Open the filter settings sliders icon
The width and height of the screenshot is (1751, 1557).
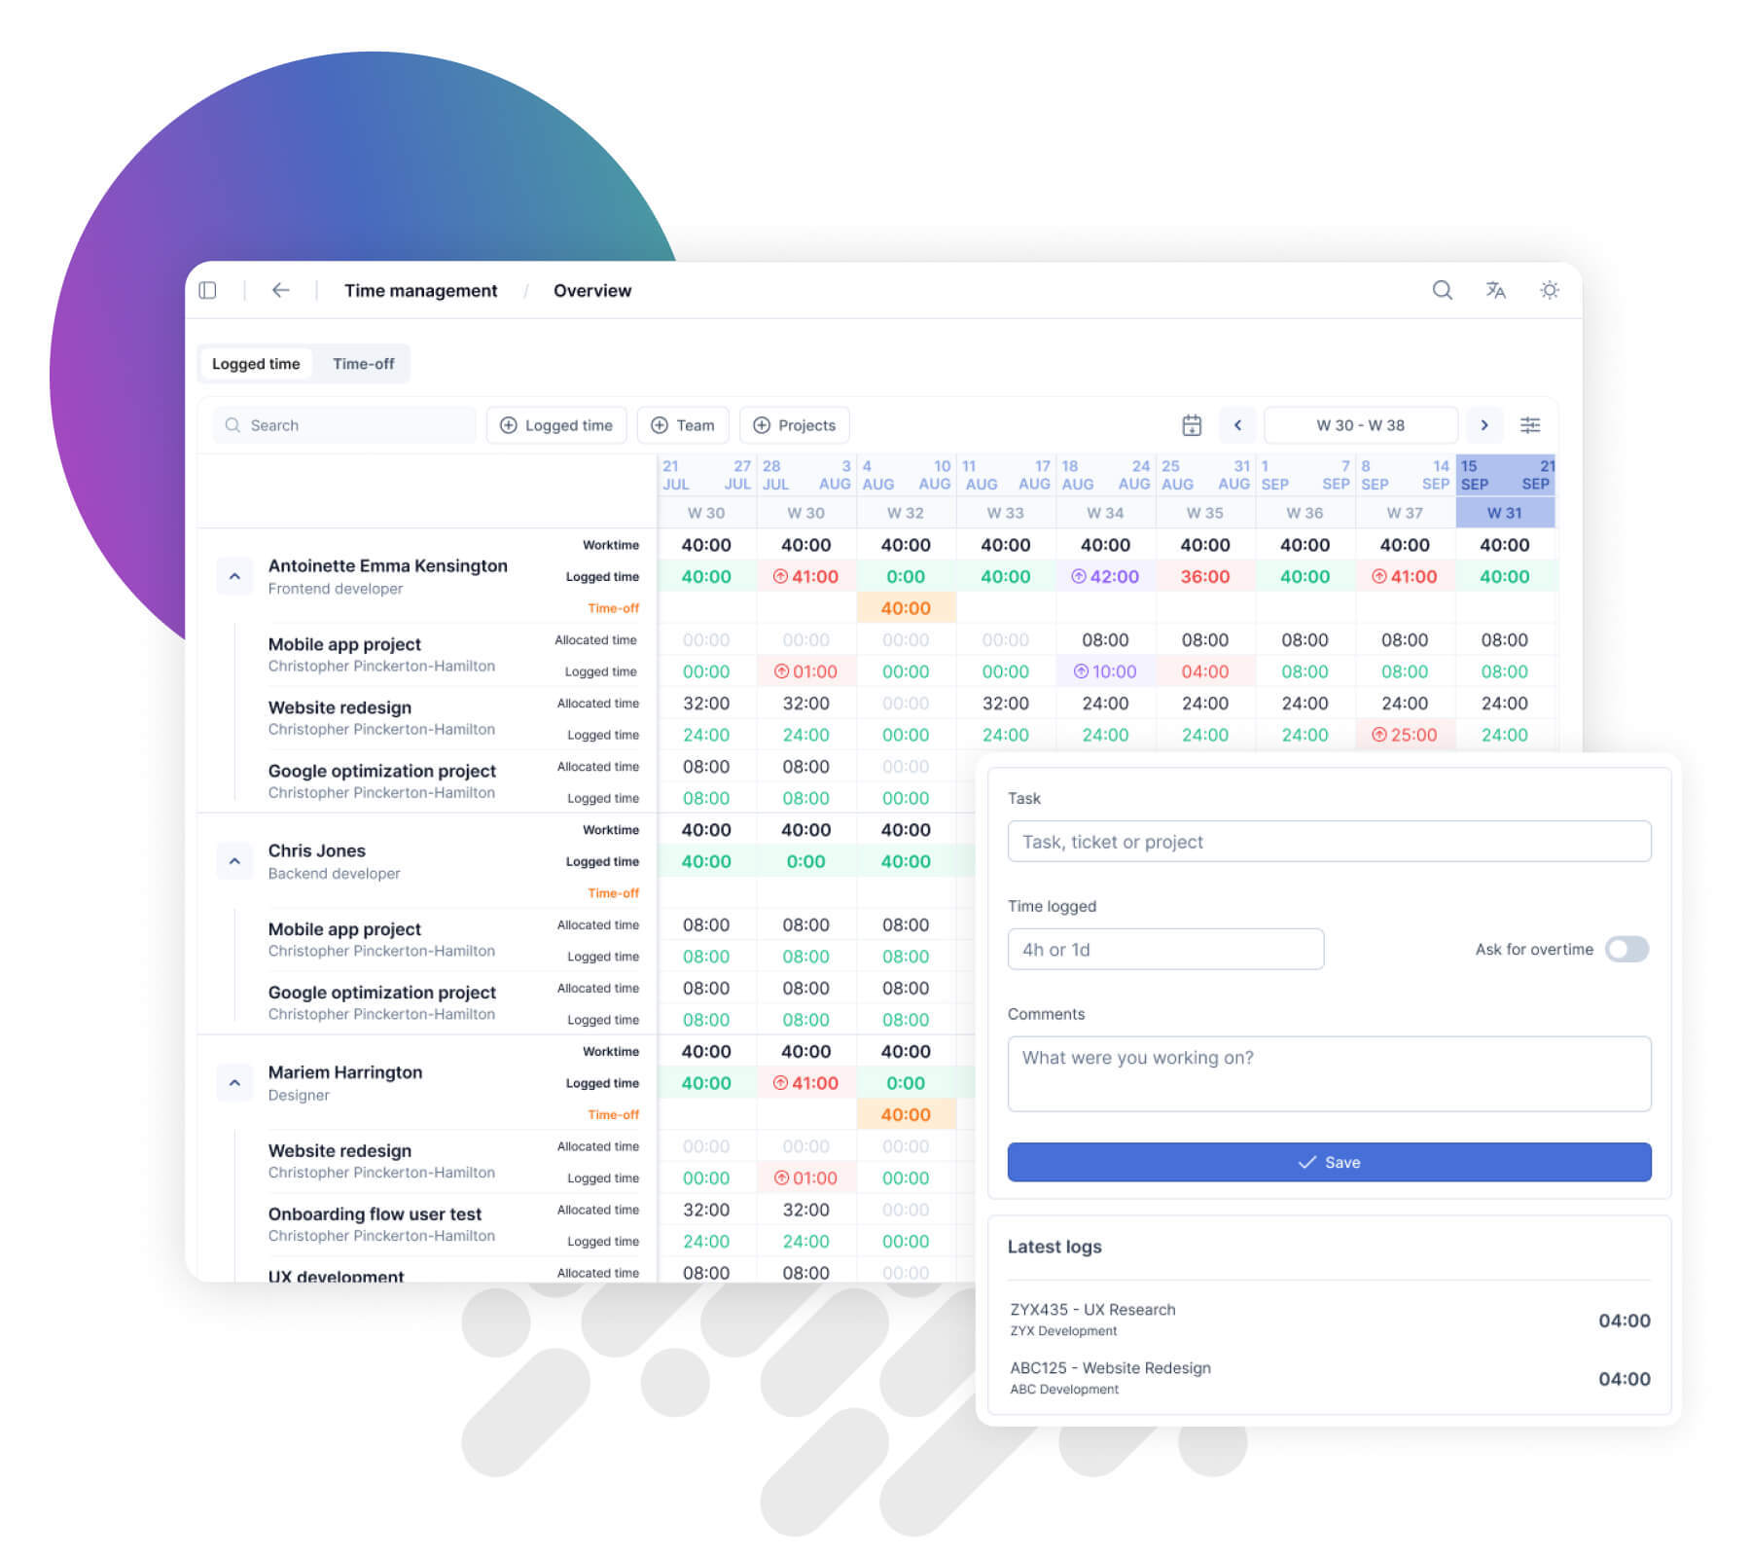coord(1530,425)
